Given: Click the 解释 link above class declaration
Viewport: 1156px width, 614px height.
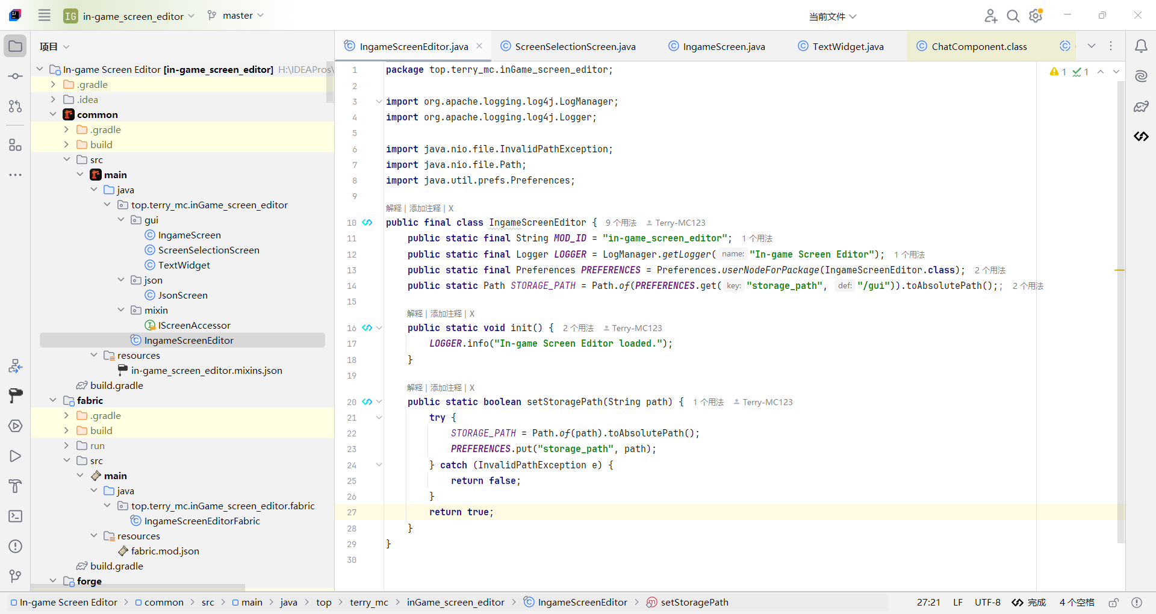Looking at the screenshot, I should [394, 208].
